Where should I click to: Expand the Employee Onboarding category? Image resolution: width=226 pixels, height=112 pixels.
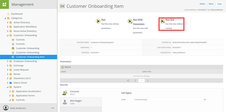[x=8, y=61]
